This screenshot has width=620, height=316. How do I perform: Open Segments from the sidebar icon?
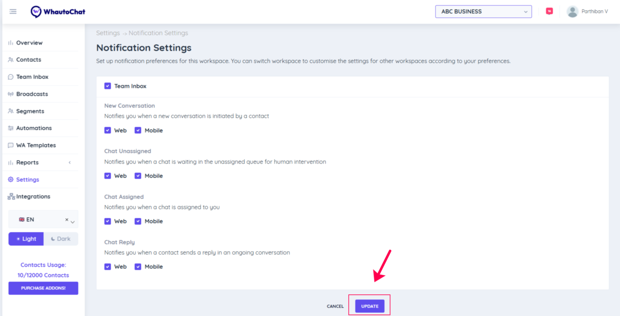click(x=10, y=111)
